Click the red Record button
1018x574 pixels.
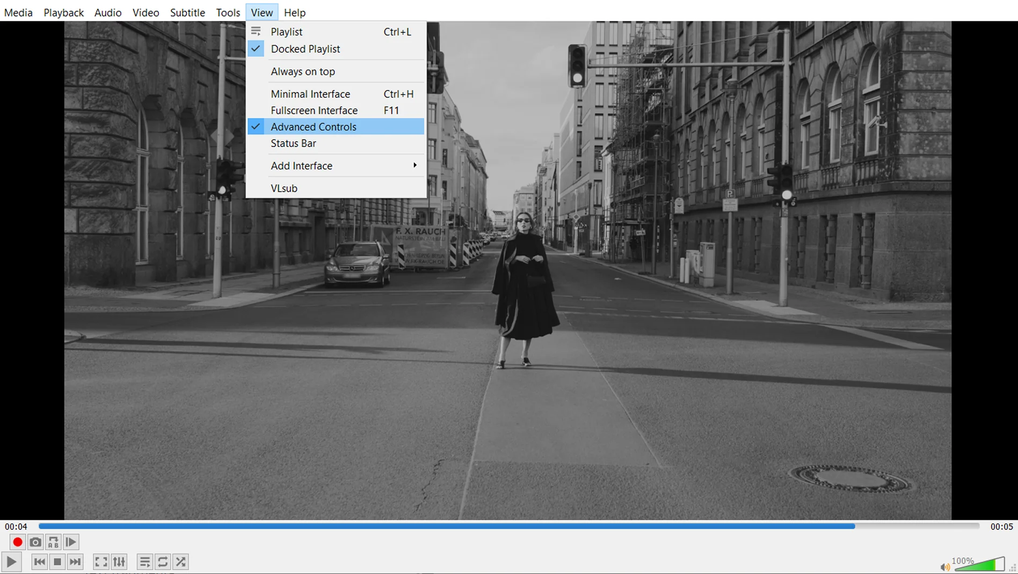[x=17, y=542]
